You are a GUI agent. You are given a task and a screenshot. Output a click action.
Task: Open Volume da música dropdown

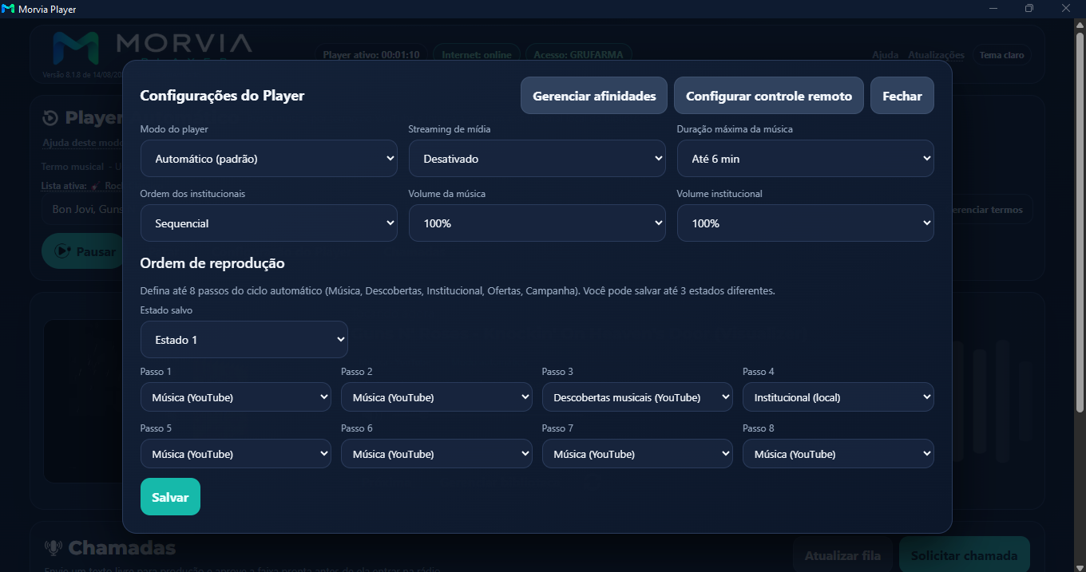(x=537, y=223)
